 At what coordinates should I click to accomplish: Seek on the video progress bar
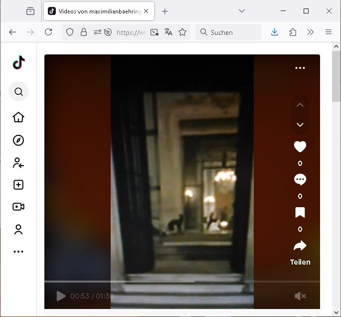(x=182, y=282)
